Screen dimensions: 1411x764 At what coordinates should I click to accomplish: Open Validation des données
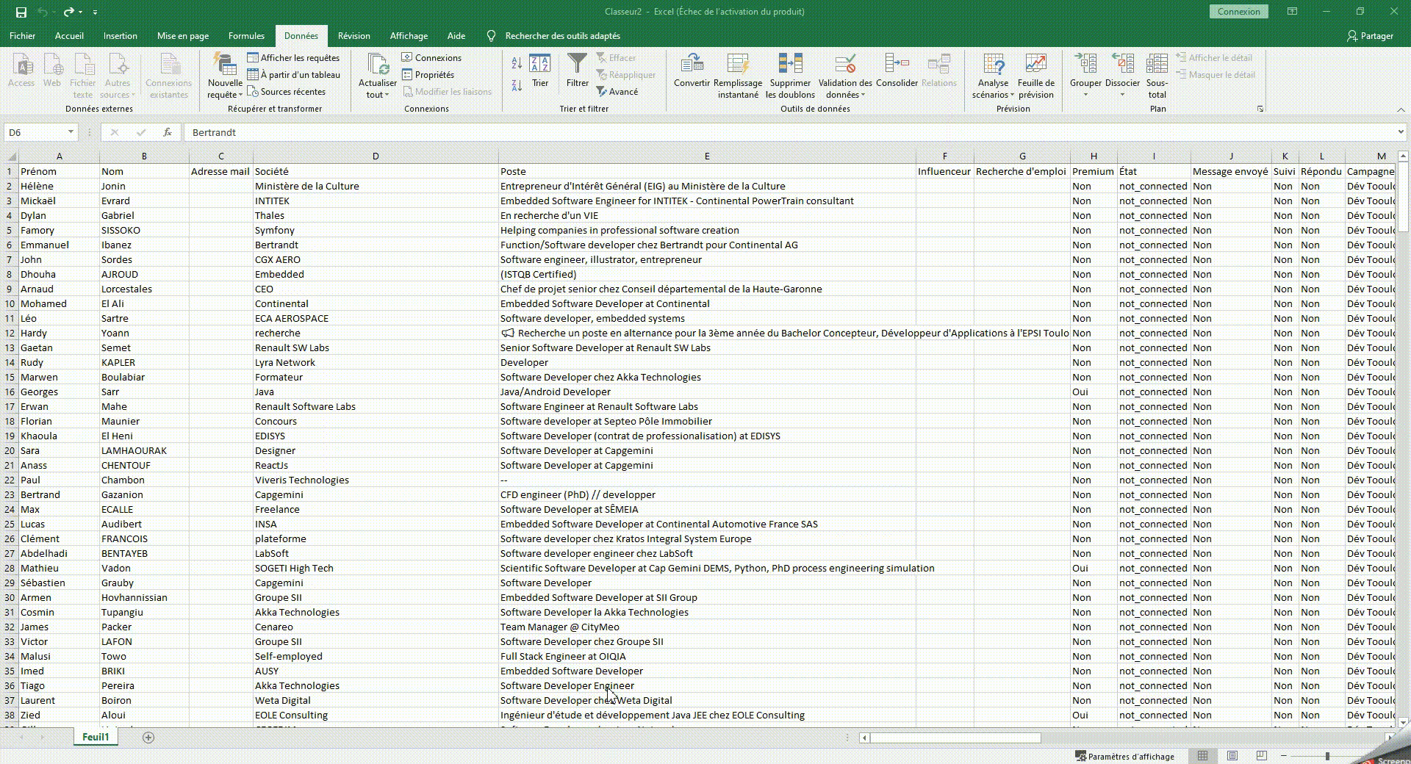tap(845, 75)
